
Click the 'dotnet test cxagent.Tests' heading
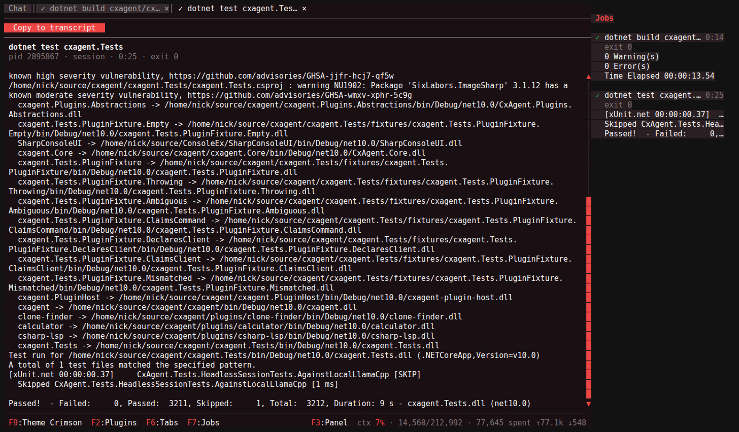coord(66,47)
